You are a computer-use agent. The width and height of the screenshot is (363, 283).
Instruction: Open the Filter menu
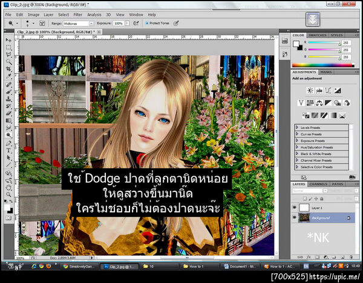click(x=78, y=14)
